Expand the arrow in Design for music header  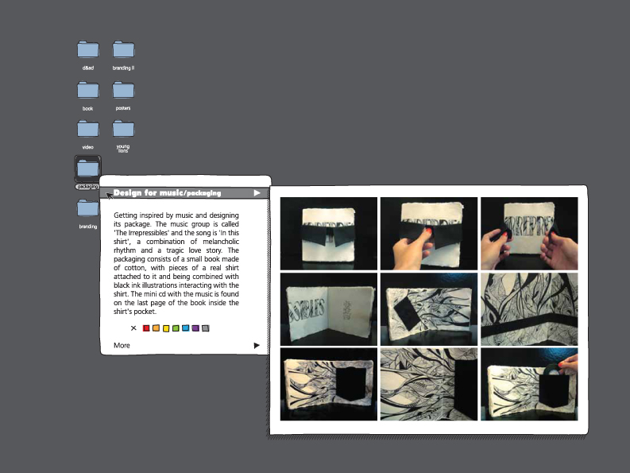(x=257, y=193)
